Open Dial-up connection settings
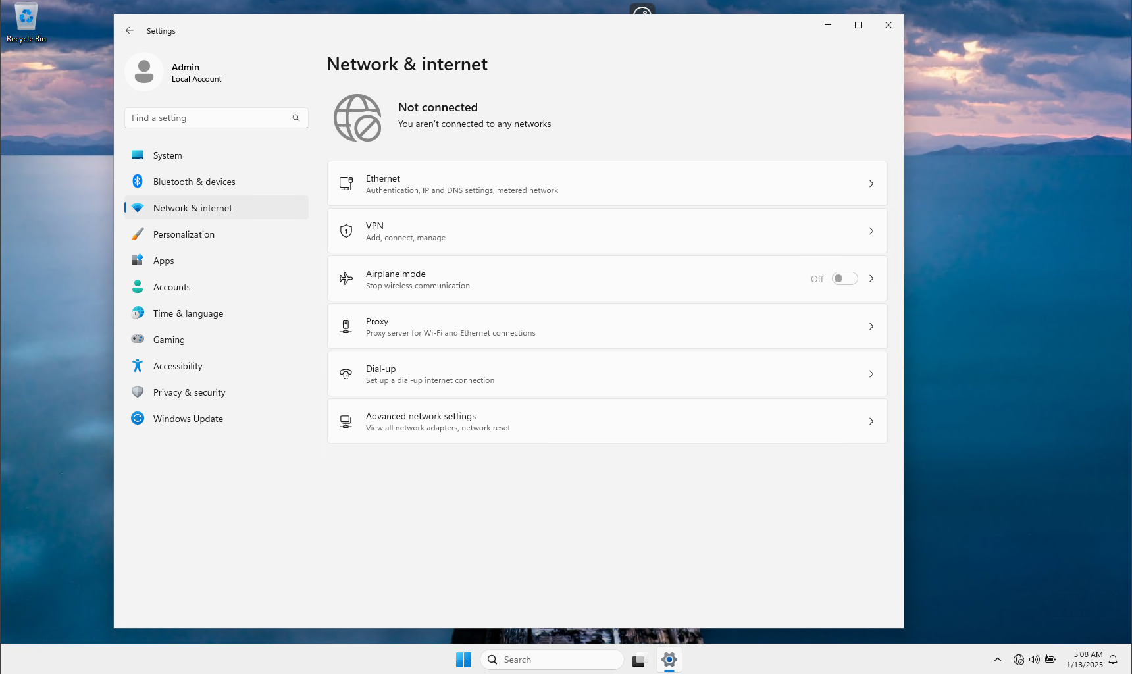Image resolution: width=1132 pixels, height=674 pixels. pyautogui.click(x=607, y=375)
